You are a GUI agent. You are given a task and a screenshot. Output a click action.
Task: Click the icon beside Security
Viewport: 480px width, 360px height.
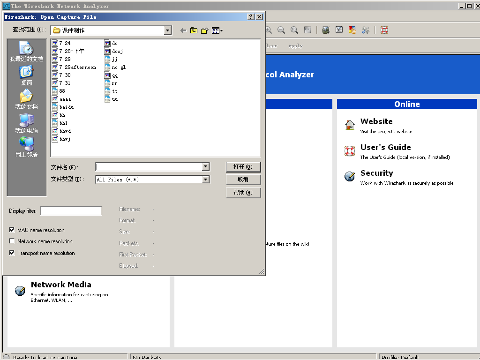(x=350, y=176)
